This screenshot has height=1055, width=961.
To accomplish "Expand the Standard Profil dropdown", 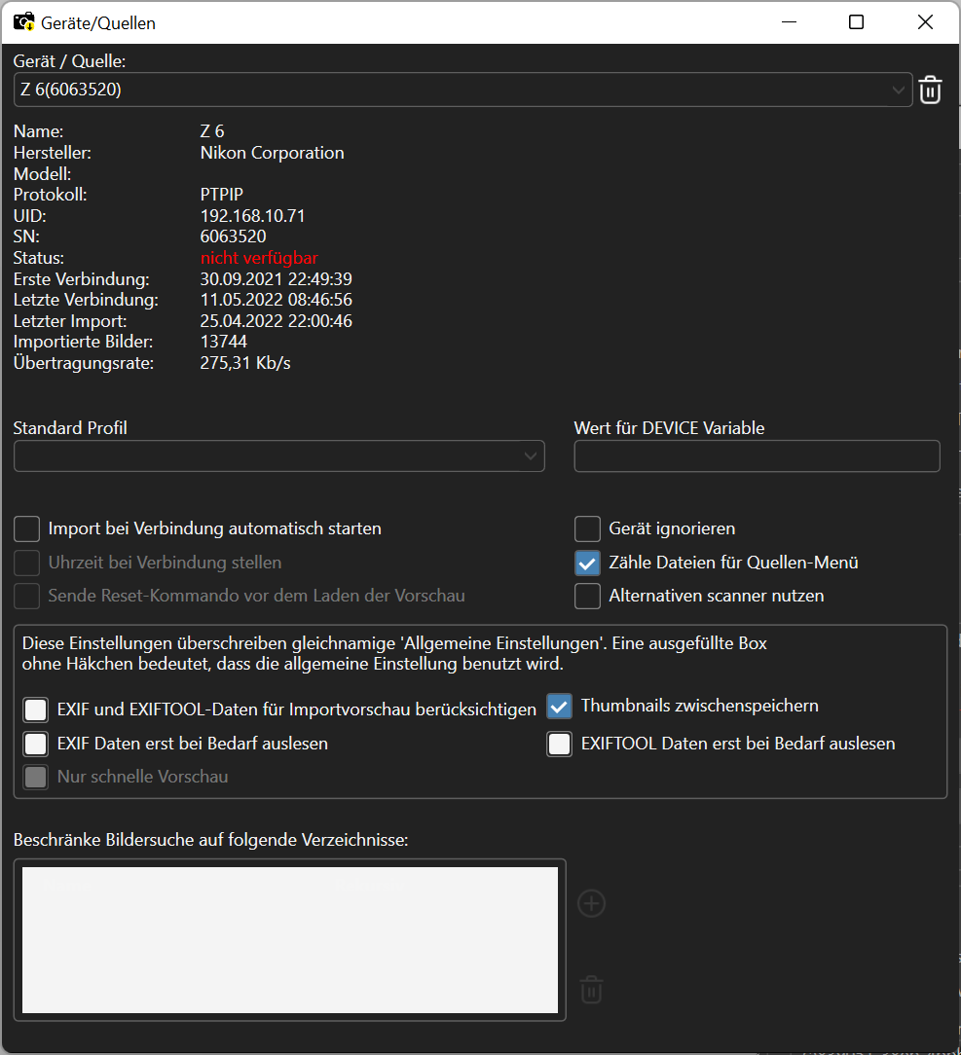I will 278,456.
